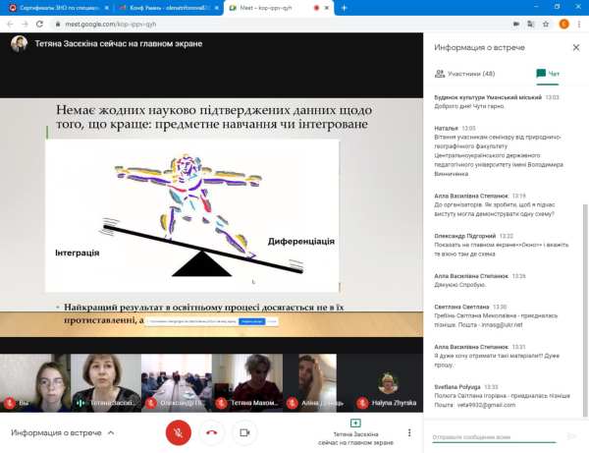
Task: Toggle the camera on or off
Action: [243, 431]
